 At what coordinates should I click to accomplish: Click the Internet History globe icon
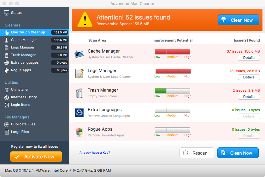[x=7, y=97]
